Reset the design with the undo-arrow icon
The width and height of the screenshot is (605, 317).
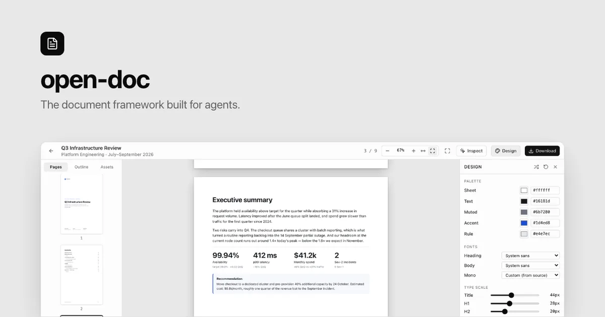[x=546, y=167]
